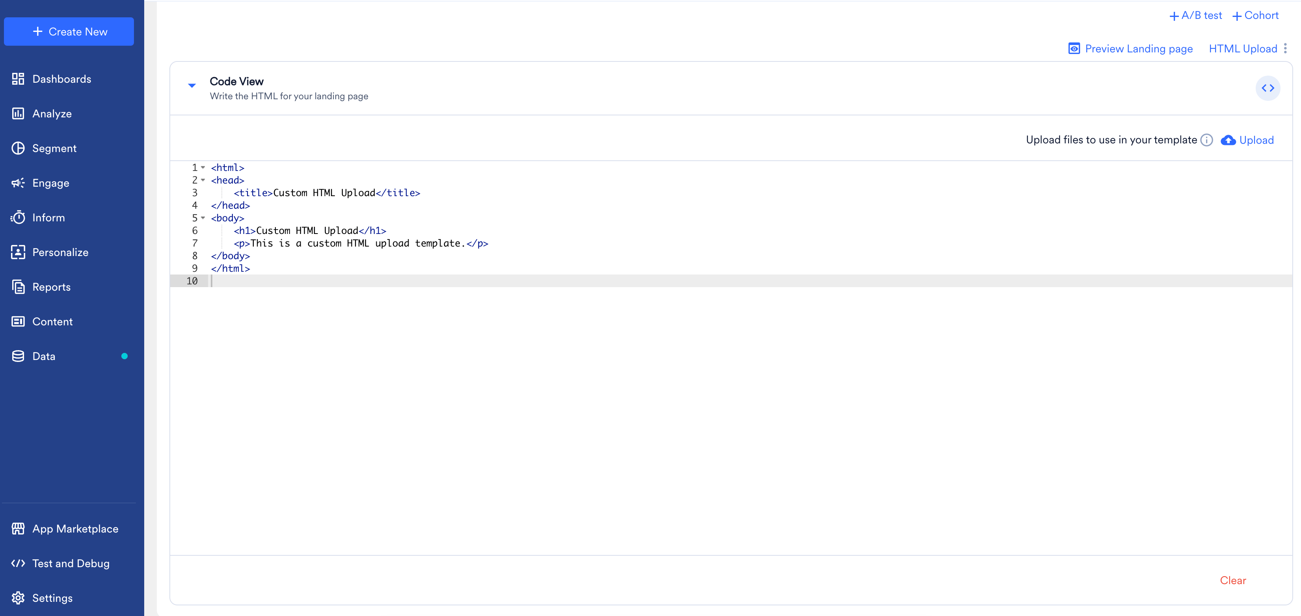Fold the head tag on line 2

point(203,180)
